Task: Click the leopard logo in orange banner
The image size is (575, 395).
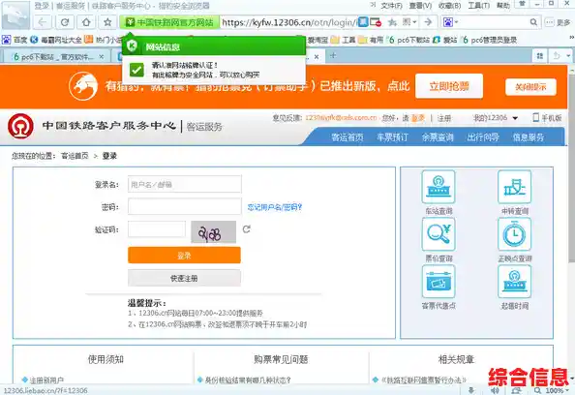Action: pyautogui.click(x=83, y=86)
